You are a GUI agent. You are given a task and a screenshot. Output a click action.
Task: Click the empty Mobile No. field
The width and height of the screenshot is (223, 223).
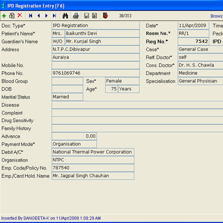coord(96,65)
